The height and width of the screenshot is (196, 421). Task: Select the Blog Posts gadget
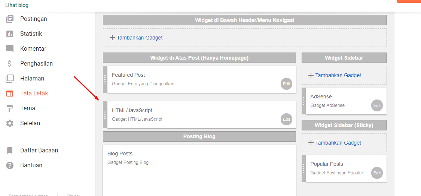[120, 154]
